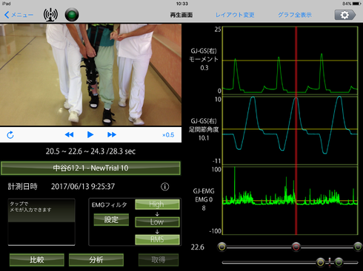
Task: Toggle the Low EMG filter
Action: click(157, 222)
